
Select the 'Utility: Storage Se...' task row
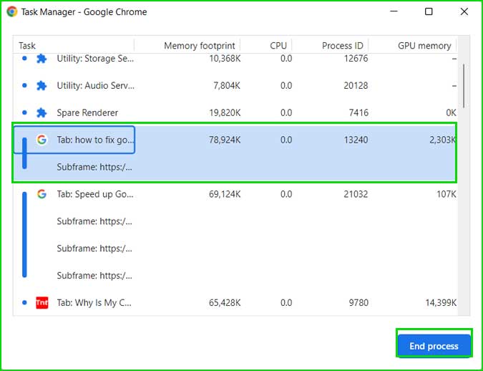(x=235, y=58)
